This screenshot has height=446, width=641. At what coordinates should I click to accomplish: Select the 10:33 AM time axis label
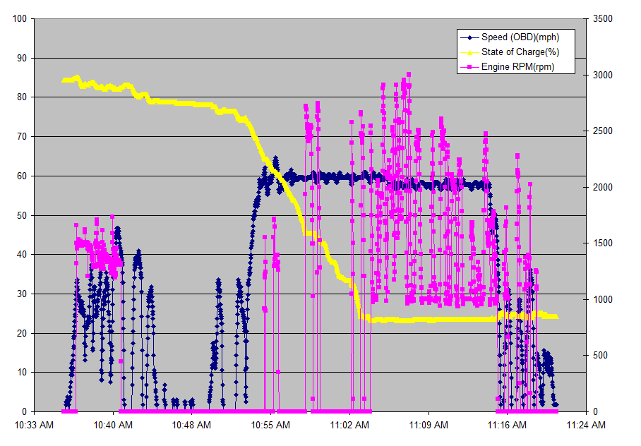[x=34, y=425]
